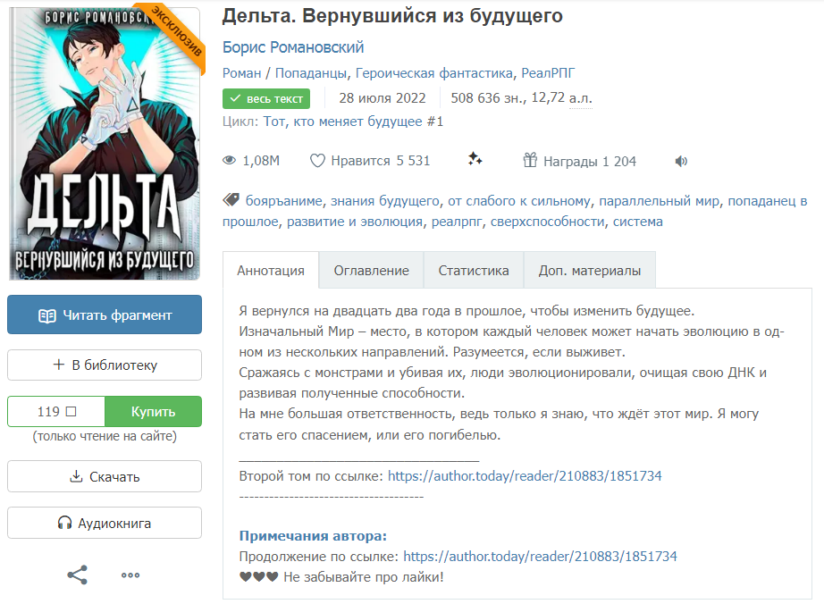This screenshot has height=604, width=824.
Task: Click the book cover thumbnail
Action: pos(105,144)
